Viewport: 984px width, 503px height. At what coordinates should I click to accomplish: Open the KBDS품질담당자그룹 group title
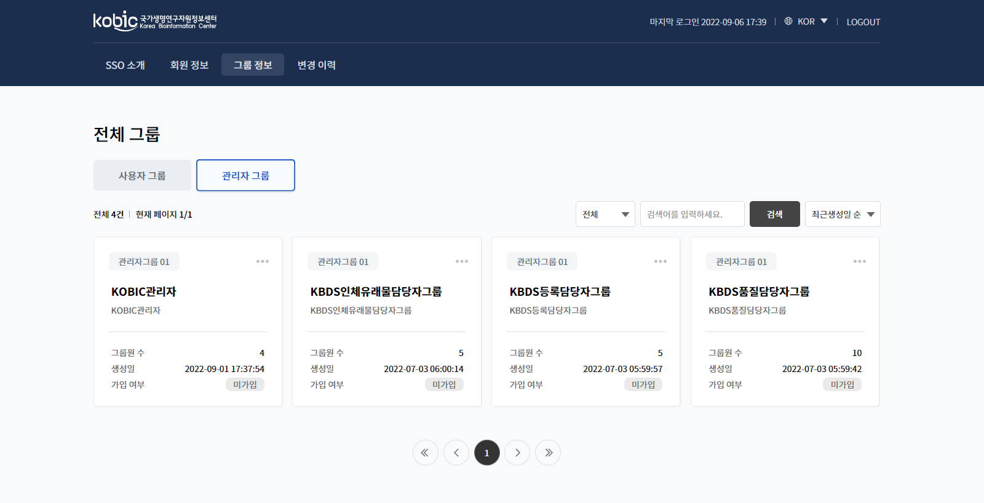tap(759, 291)
